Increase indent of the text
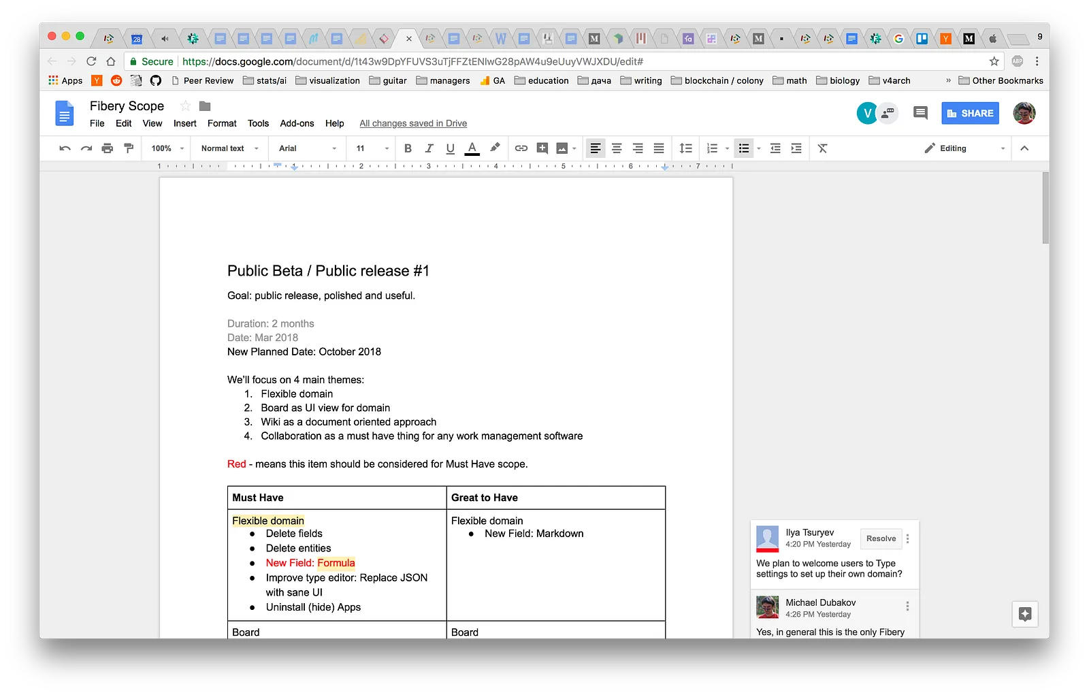 pos(796,148)
